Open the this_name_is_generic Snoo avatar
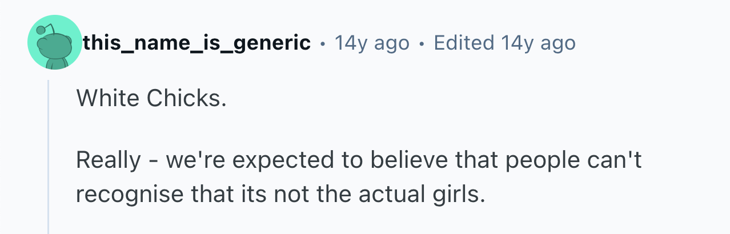The width and height of the screenshot is (730, 234). click(55, 43)
